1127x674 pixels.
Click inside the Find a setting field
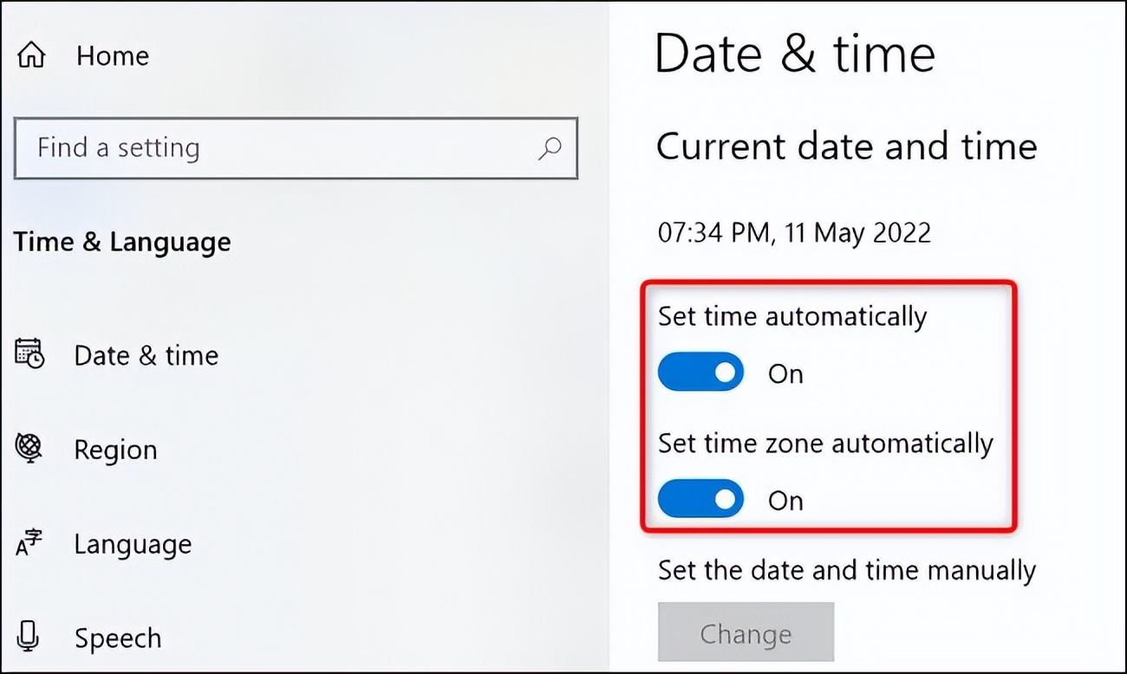(260, 148)
